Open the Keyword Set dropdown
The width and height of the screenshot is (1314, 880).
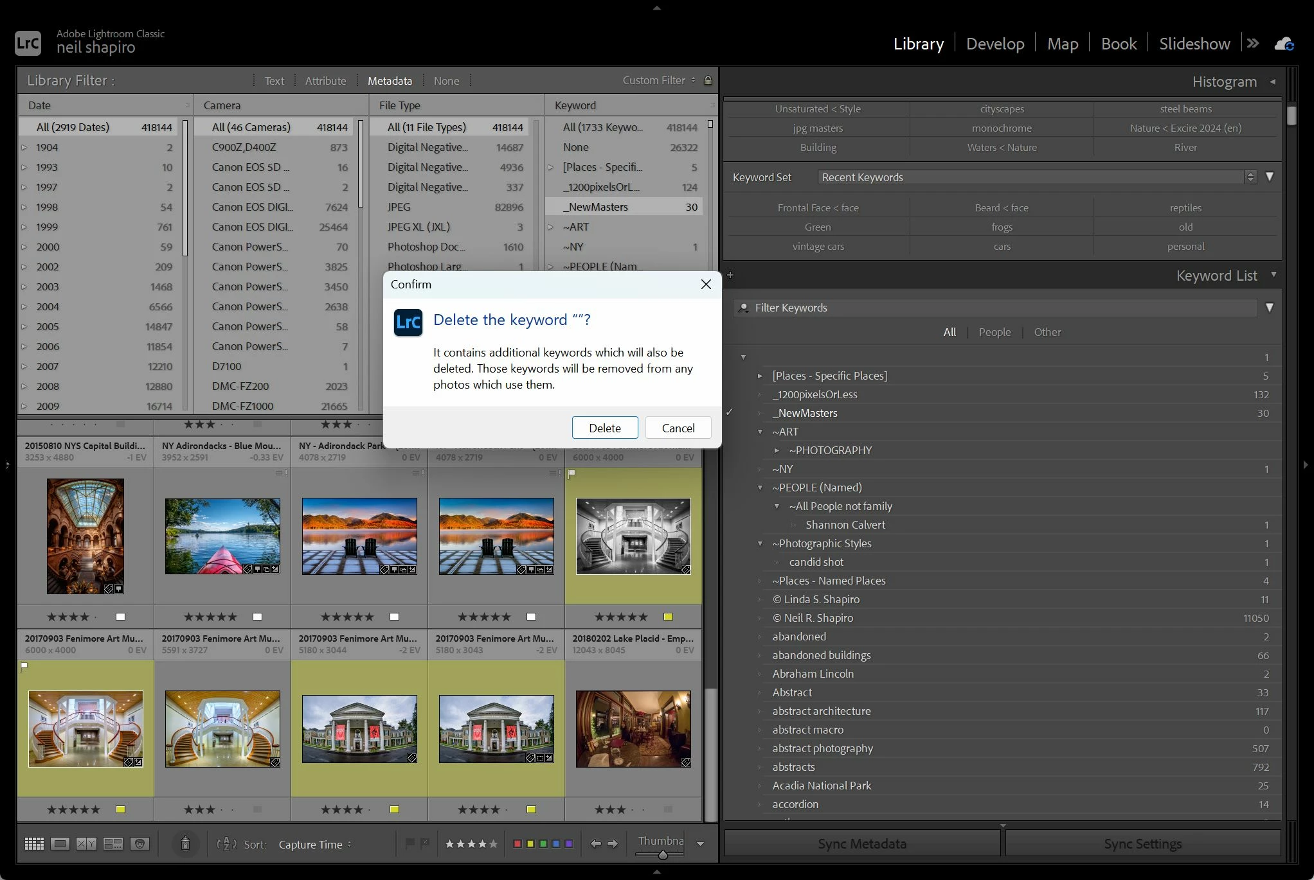(x=1036, y=177)
